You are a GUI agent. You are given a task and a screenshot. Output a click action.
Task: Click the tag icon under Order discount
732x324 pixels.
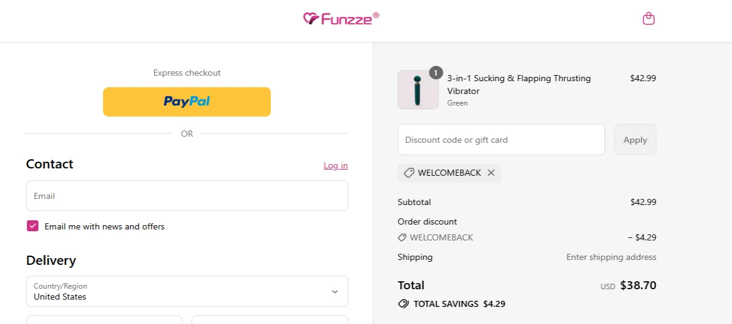402,237
